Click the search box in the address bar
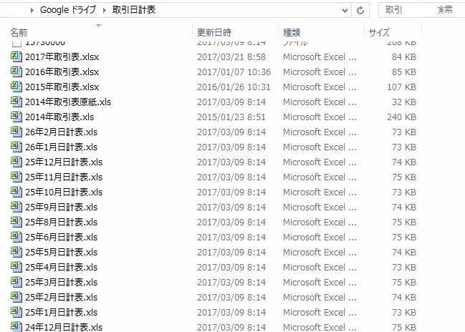Screen dimensions: 465x332 (421, 10)
